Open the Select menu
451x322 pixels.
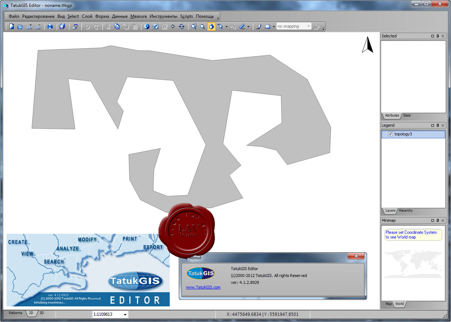(73, 16)
